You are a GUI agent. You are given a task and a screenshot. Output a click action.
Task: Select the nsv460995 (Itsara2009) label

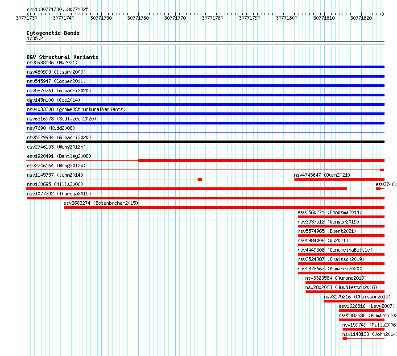click(56, 72)
